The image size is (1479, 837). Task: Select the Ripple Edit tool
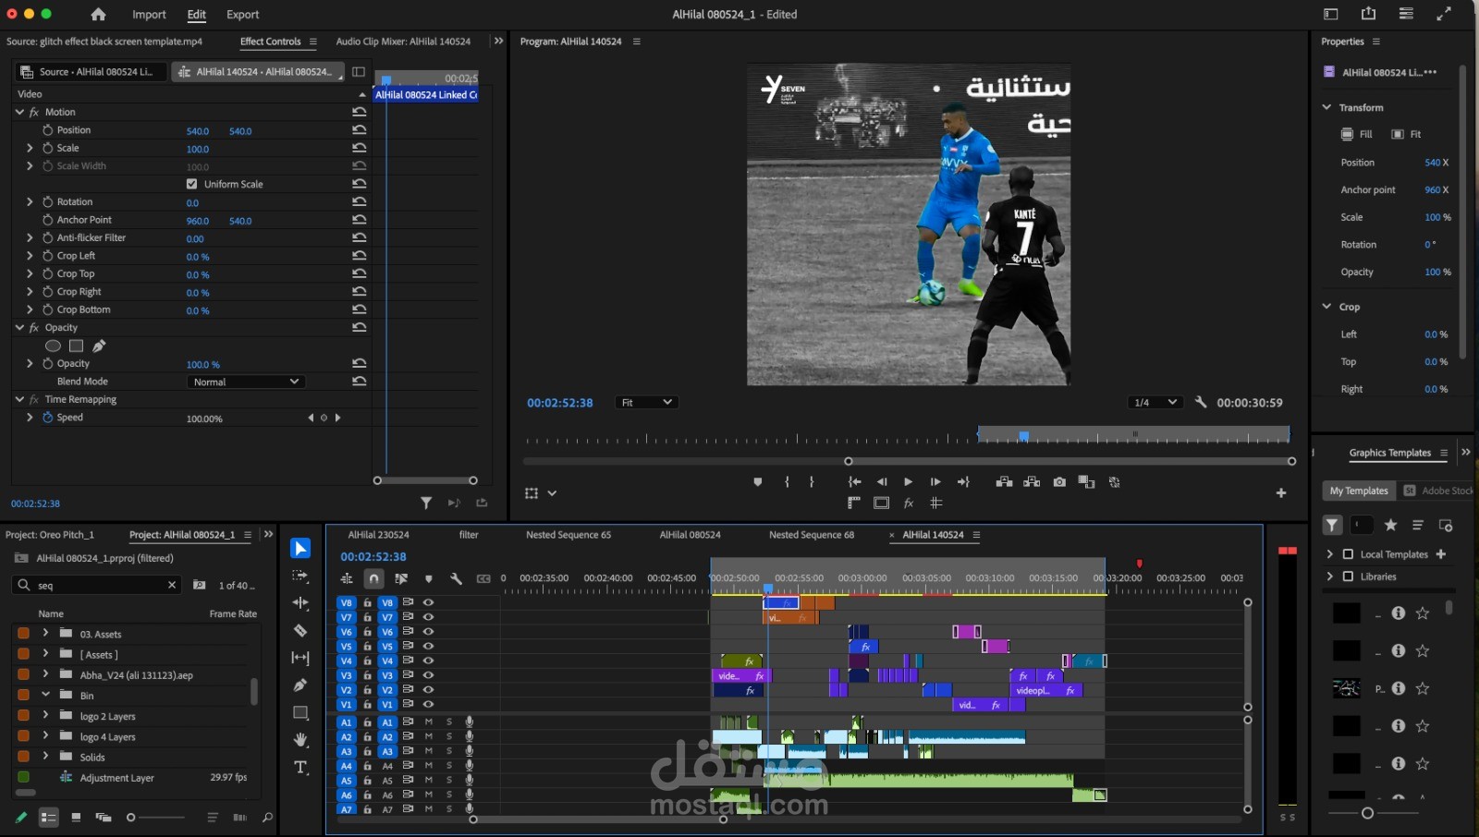pos(300,603)
